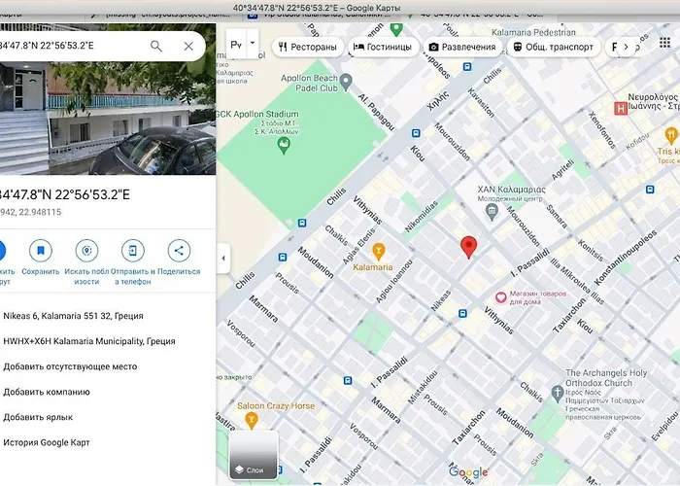Click the Saloon Crazy Horse label

[276, 406]
